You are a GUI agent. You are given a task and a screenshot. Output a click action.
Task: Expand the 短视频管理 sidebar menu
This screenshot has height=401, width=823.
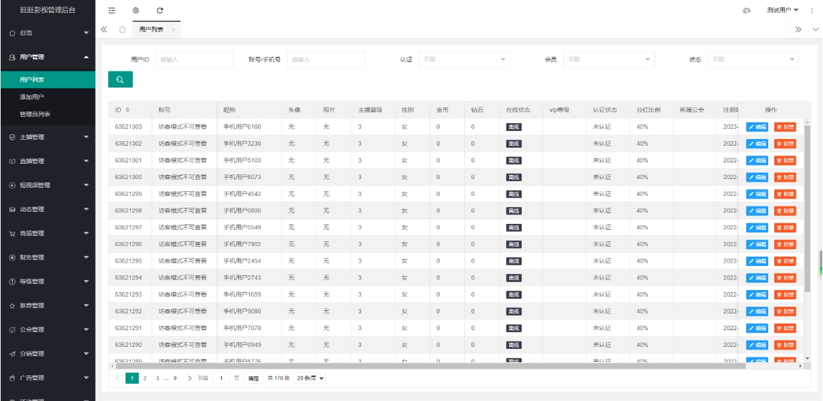point(47,185)
